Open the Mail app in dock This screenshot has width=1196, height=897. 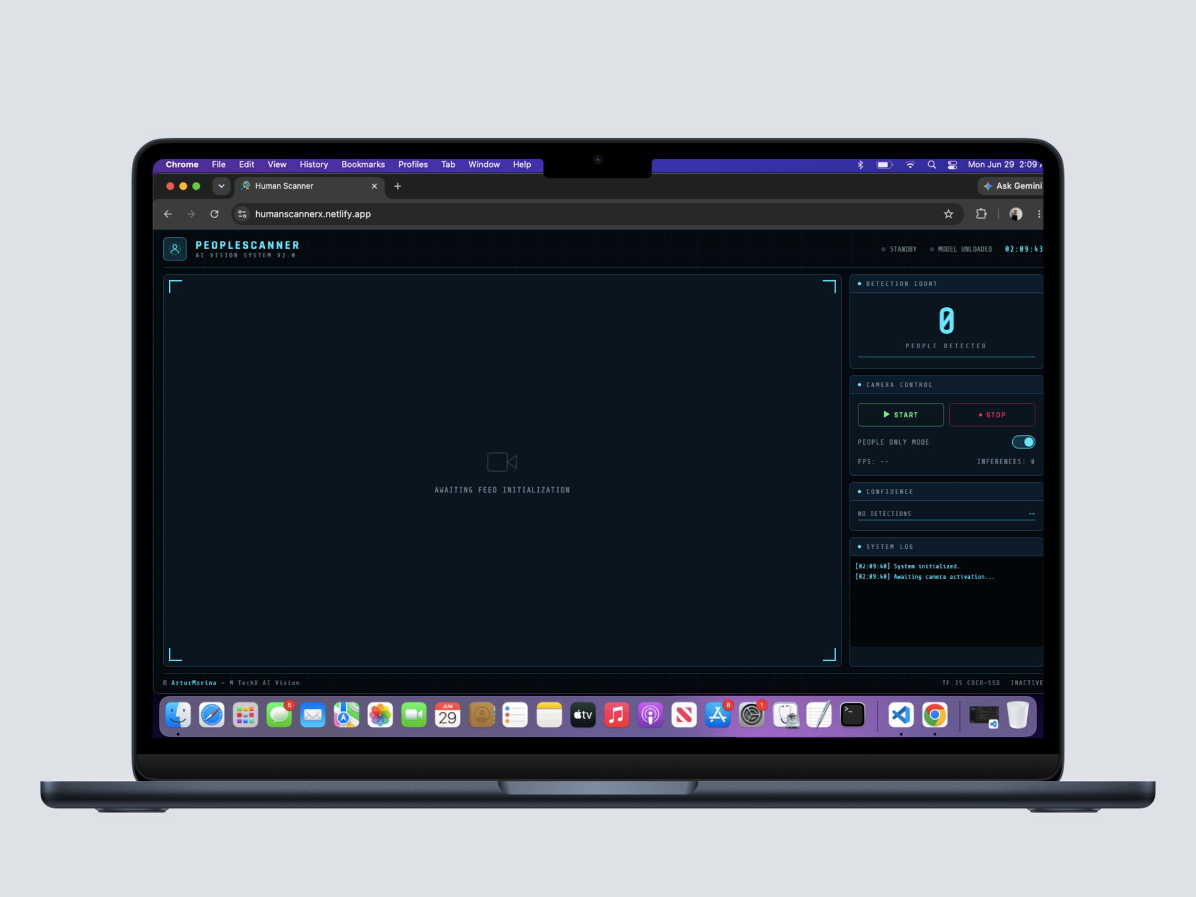(313, 715)
